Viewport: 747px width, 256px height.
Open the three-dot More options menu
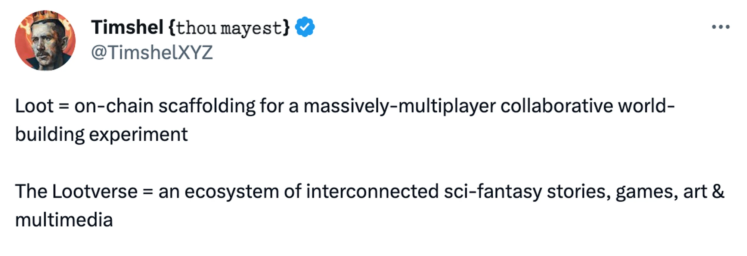720,27
